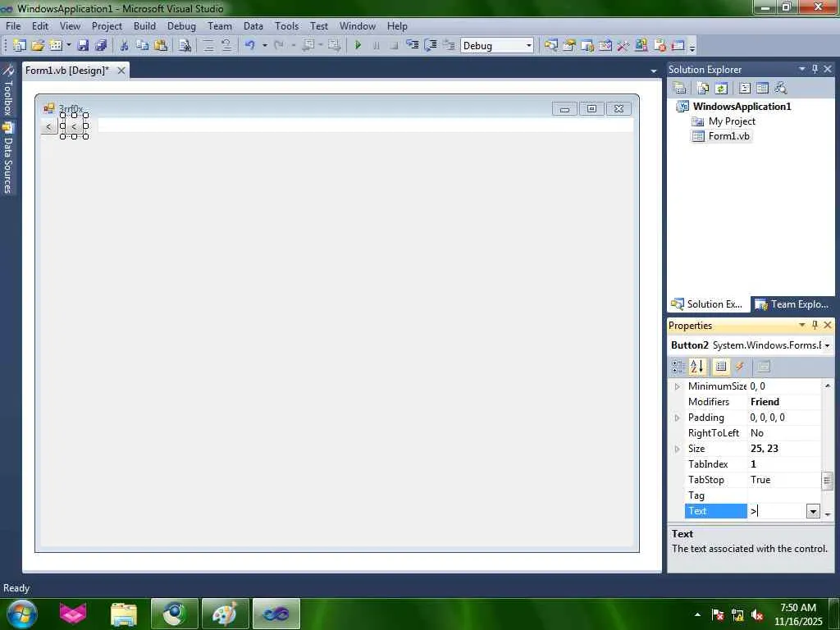Open the Project menu
Screen dimensions: 840x630
(x=107, y=25)
